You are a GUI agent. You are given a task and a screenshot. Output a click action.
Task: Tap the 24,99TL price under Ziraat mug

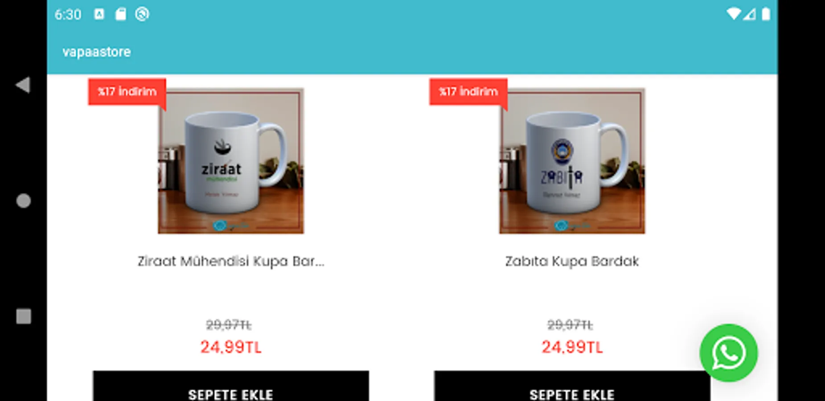(231, 347)
